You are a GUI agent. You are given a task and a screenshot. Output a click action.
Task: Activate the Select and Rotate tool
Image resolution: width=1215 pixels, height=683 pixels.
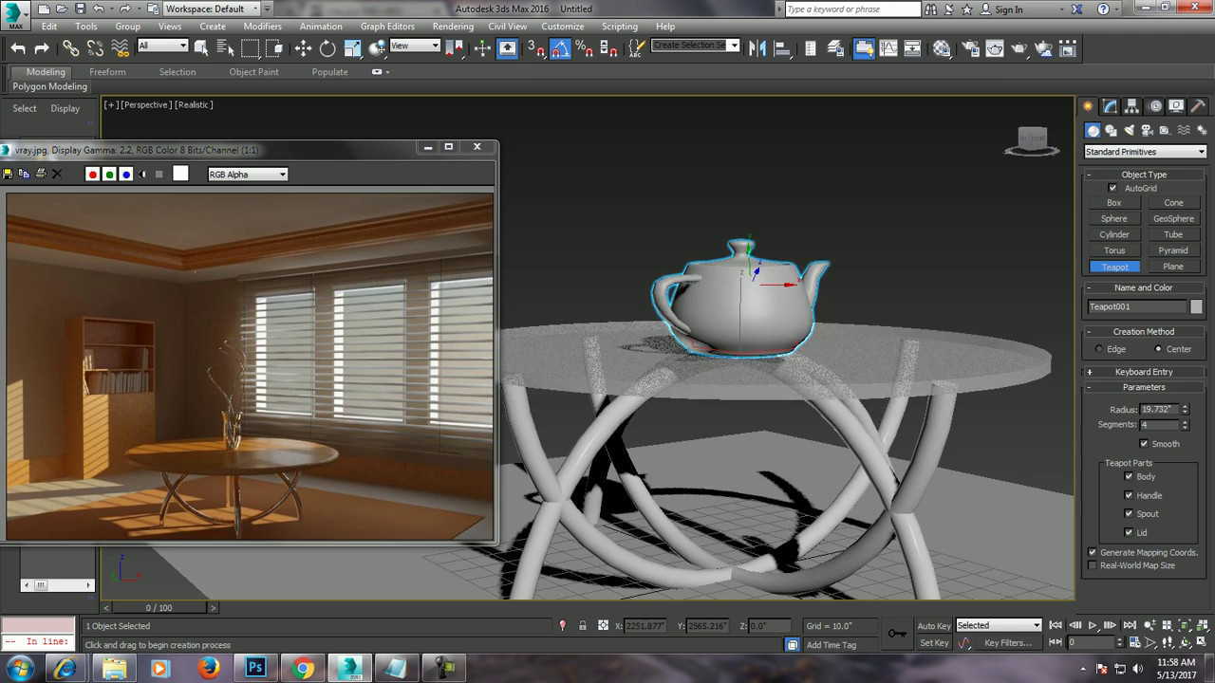[327, 48]
